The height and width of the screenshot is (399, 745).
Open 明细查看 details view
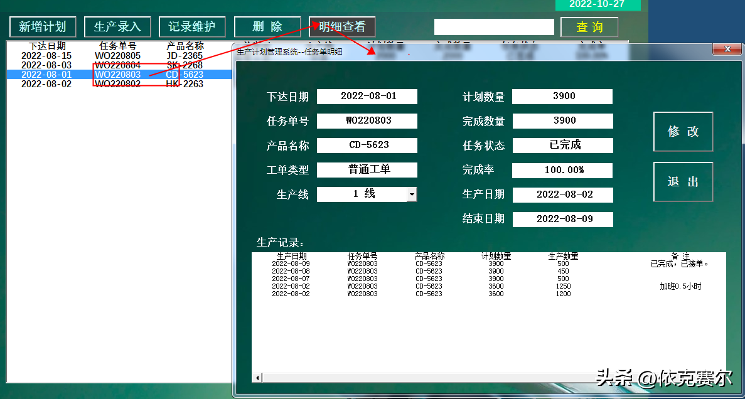[342, 26]
